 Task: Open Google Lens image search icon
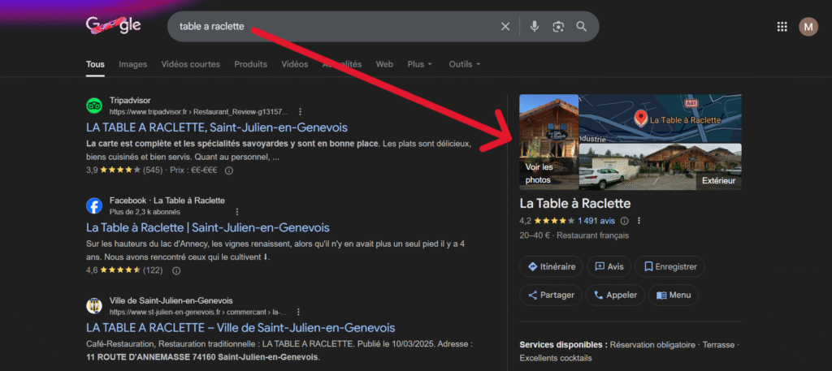tap(557, 27)
